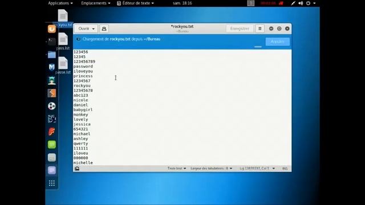Click the line reading 'password'
The image size is (365, 205).
coord(83,66)
